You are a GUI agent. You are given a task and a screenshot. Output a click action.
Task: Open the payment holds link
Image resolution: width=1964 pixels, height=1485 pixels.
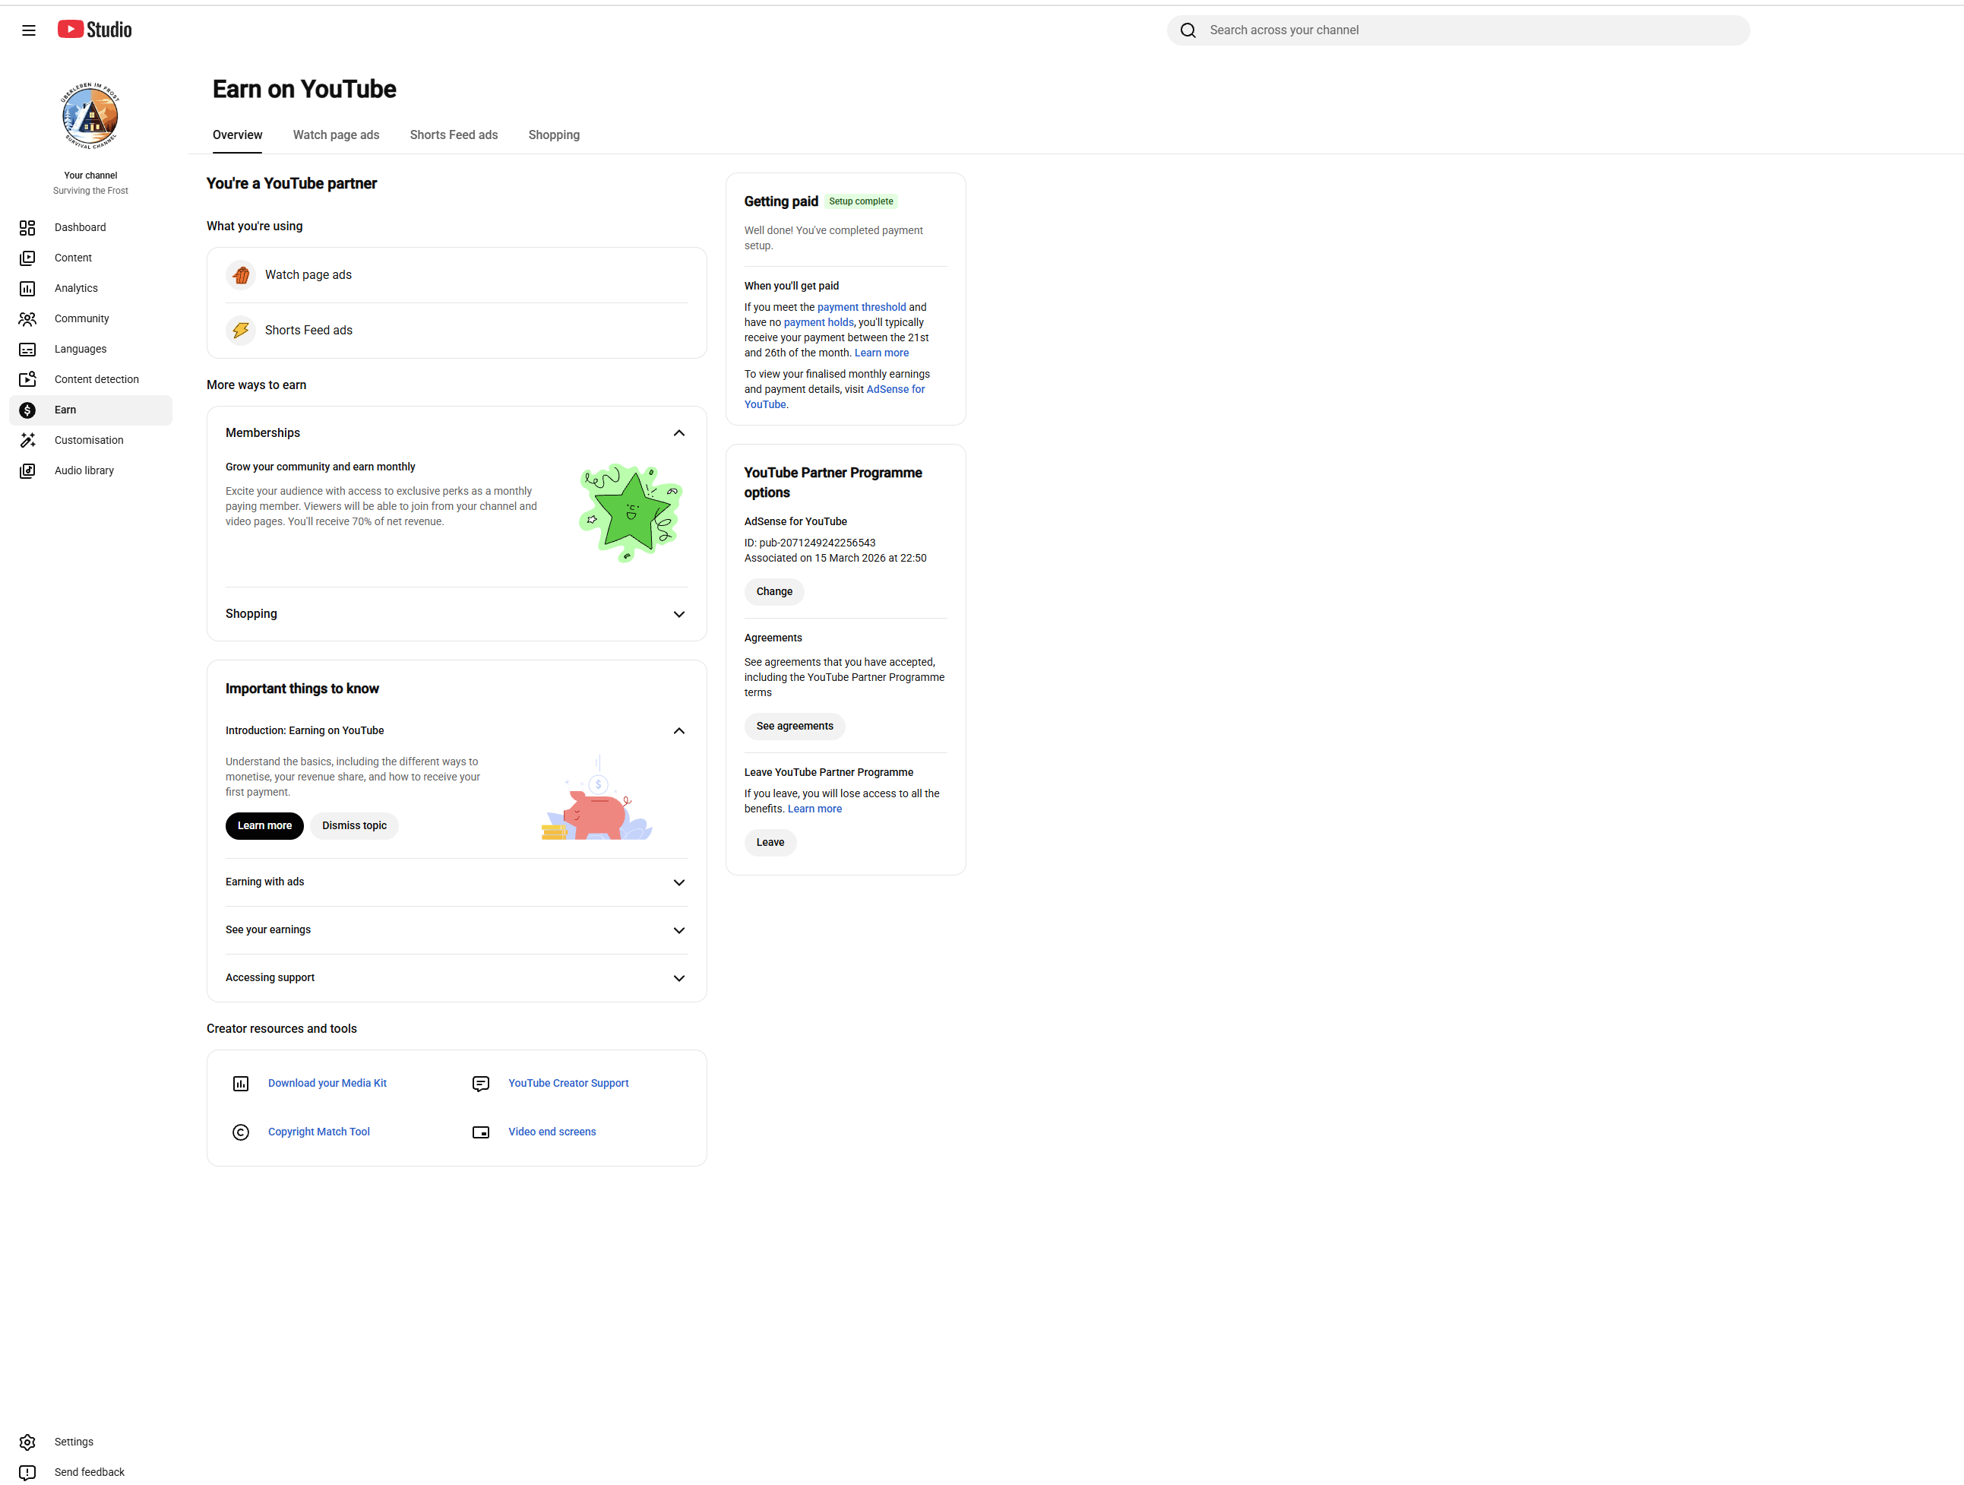coord(818,322)
